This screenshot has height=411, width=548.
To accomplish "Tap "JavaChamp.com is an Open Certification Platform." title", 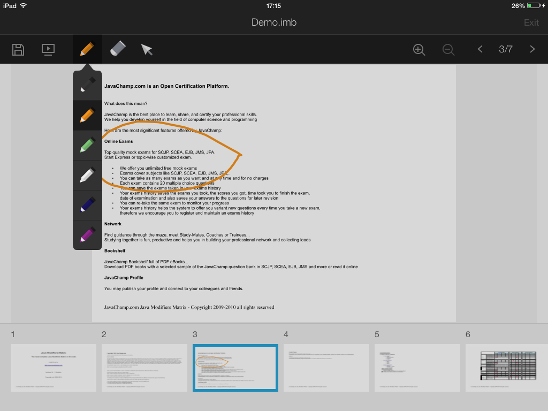I will [167, 86].
